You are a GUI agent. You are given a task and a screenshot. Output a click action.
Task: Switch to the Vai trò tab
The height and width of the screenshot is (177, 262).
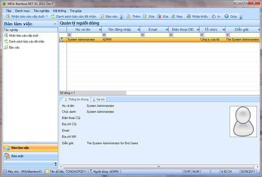(99, 99)
